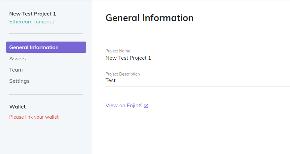Screen dimensions: 290x154
Task: Click the divider below the wallet link message
Action: point(46,129)
